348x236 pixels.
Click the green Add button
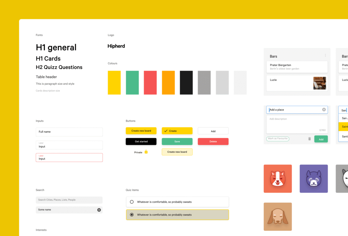(x=321, y=139)
